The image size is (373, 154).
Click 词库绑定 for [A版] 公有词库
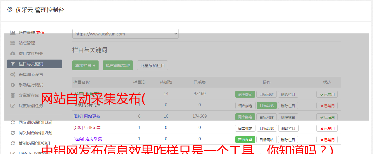245,105
